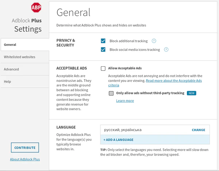Change the русский, українська language setting
Screen dimensions: 219x171
198,130
